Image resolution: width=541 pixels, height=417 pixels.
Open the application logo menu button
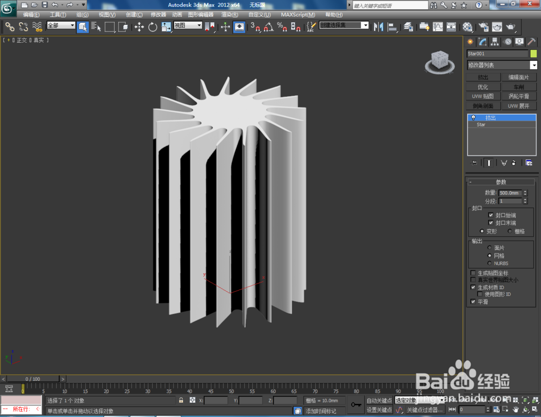tap(7, 8)
